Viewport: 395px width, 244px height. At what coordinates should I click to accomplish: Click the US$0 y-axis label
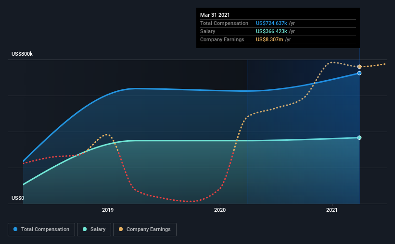(x=18, y=198)
